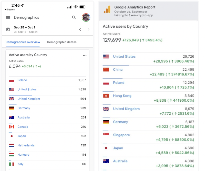
Task: Tap the Google Analytics Report title
Action: [135, 7]
